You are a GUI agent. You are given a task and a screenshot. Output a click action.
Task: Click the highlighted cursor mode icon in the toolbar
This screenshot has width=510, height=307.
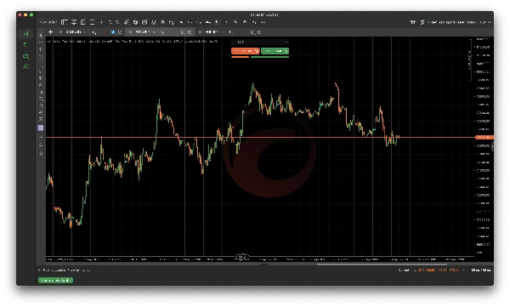(217, 22)
